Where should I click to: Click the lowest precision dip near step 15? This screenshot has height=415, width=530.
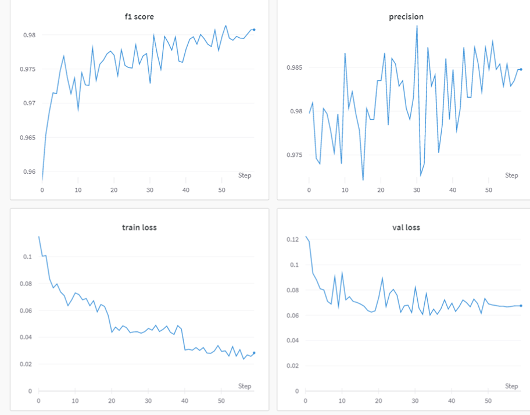pos(363,180)
